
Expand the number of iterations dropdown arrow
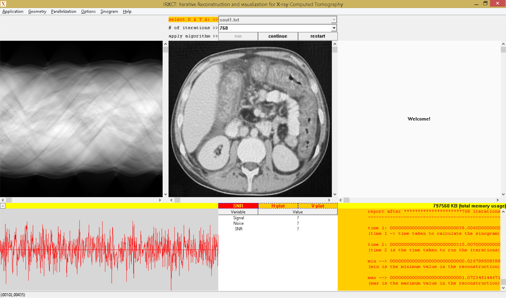click(334, 28)
